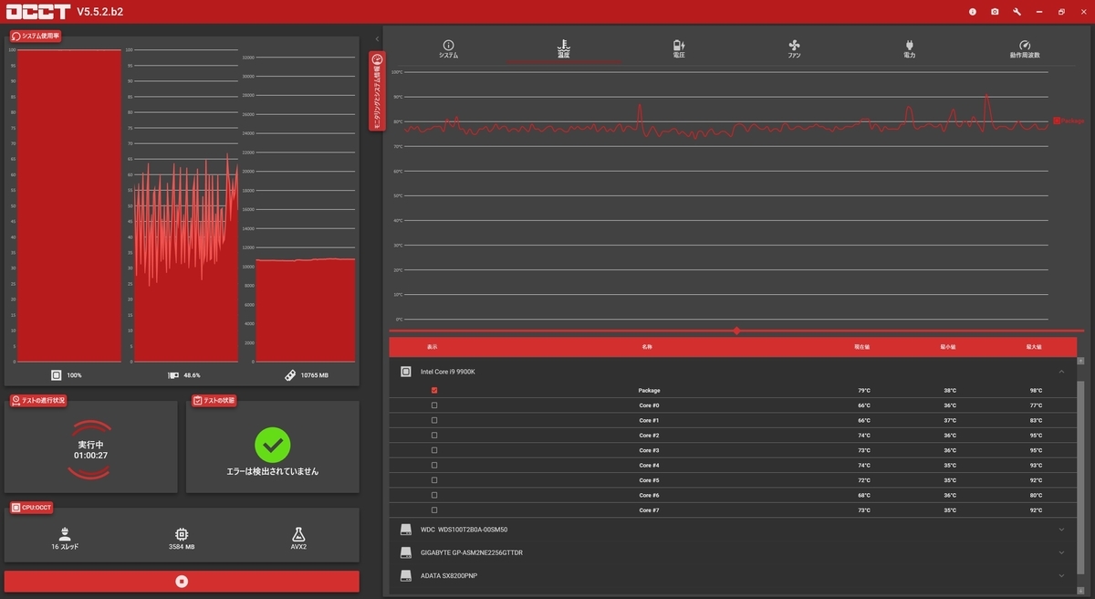Check the Core #7 display checkbox
Viewport: 1095px width, 599px height.
coord(433,510)
